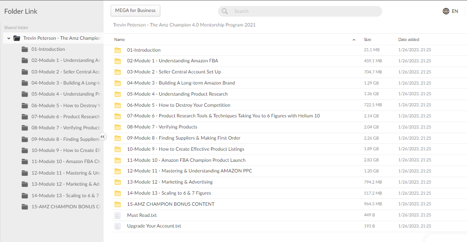
Task: Toggle sort direction arrow in Name column
Action: [354, 40]
